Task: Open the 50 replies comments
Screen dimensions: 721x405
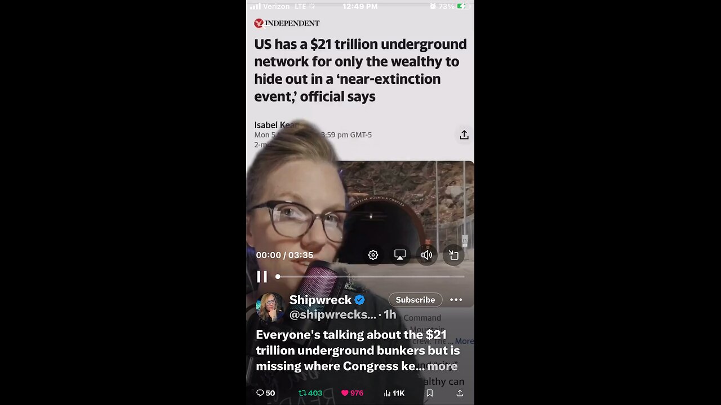Action: tap(265, 393)
